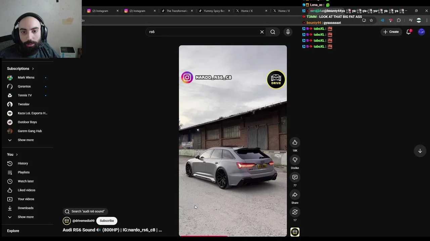
Task: Open @drivemedia99 channel link
Action: (x=83, y=221)
